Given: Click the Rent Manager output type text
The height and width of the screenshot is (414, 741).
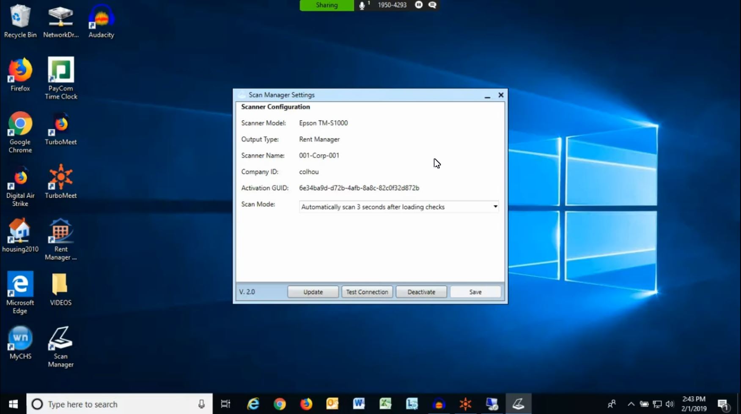Looking at the screenshot, I should (x=319, y=139).
